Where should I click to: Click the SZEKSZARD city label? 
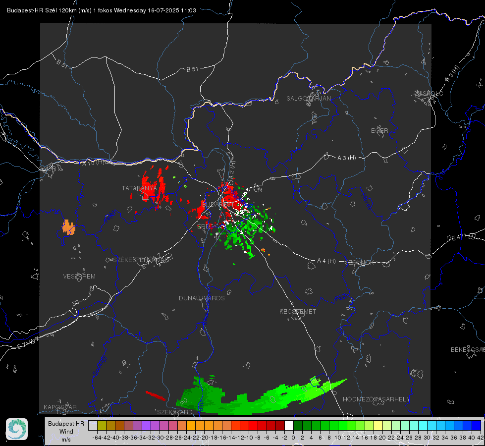[x=175, y=412]
